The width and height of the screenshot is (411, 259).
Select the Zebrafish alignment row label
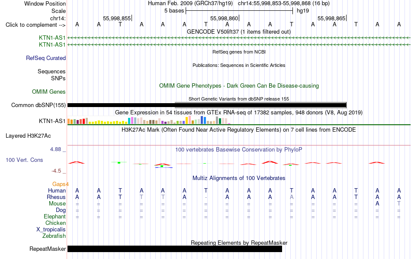click(x=54, y=236)
